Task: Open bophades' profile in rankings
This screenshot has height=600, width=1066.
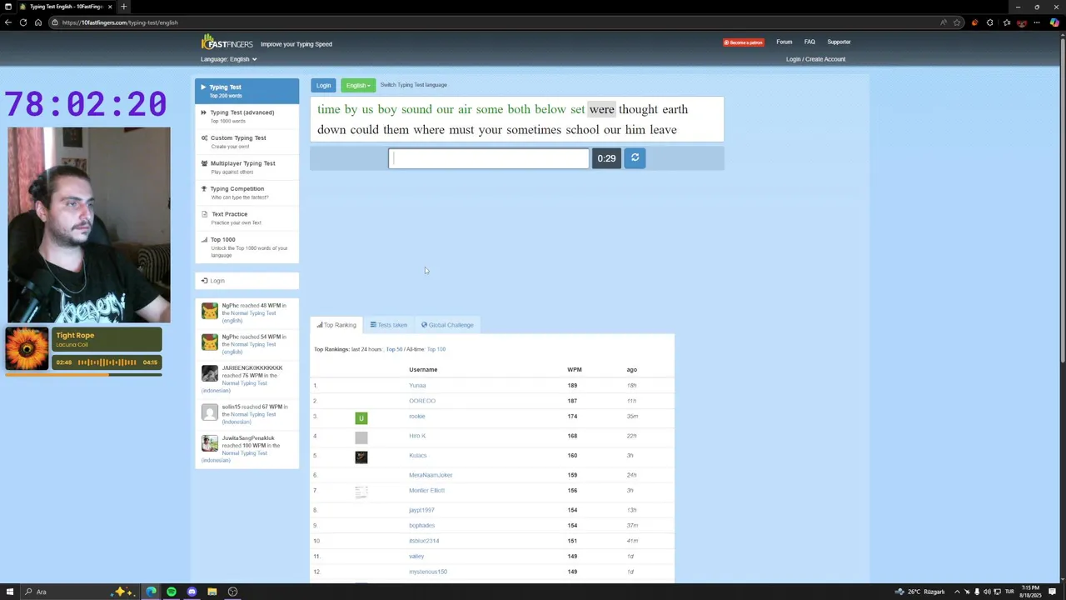Action: tap(421, 525)
